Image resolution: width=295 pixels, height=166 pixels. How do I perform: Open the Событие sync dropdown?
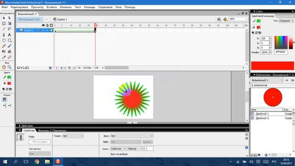point(118,148)
